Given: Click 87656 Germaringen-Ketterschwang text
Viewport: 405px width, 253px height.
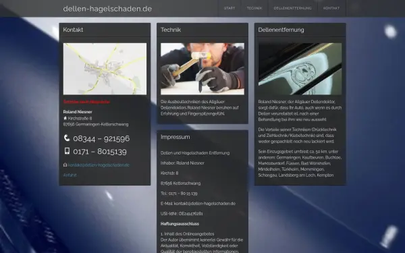Looking at the screenshot, I should coord(96,124).
